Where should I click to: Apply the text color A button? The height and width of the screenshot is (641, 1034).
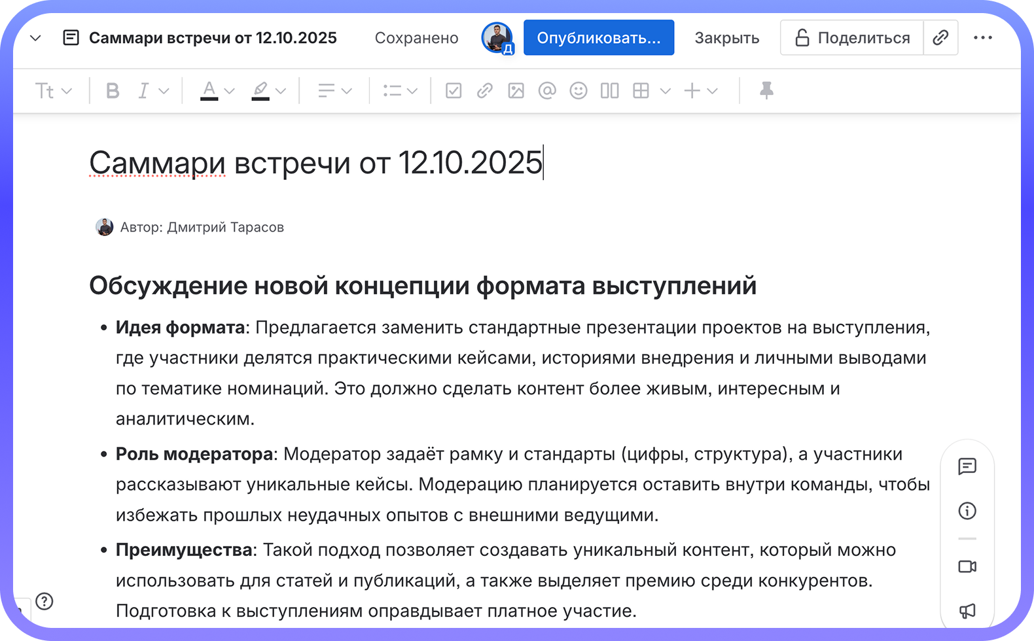pos(209,91)
